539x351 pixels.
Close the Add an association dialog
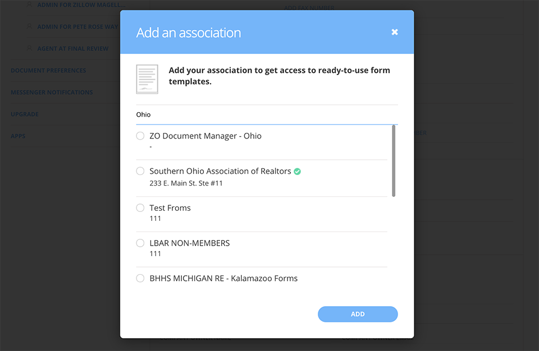coord(395,32)
